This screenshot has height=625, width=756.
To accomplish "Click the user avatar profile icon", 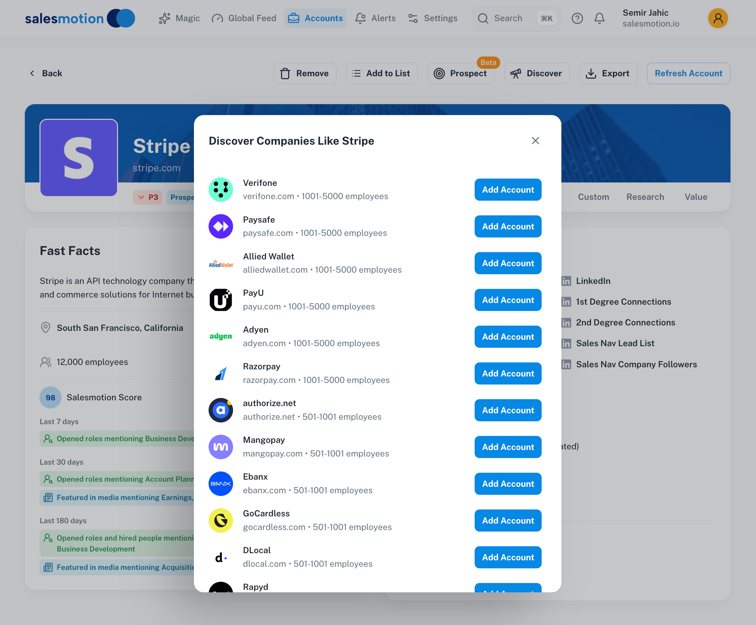I will (718, 18).
